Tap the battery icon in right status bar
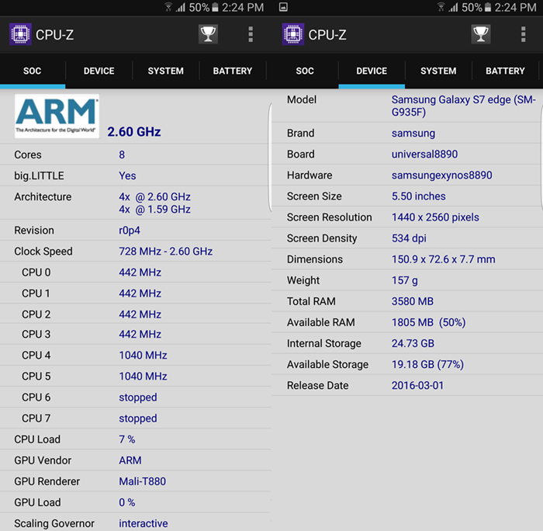 (488, 7)
